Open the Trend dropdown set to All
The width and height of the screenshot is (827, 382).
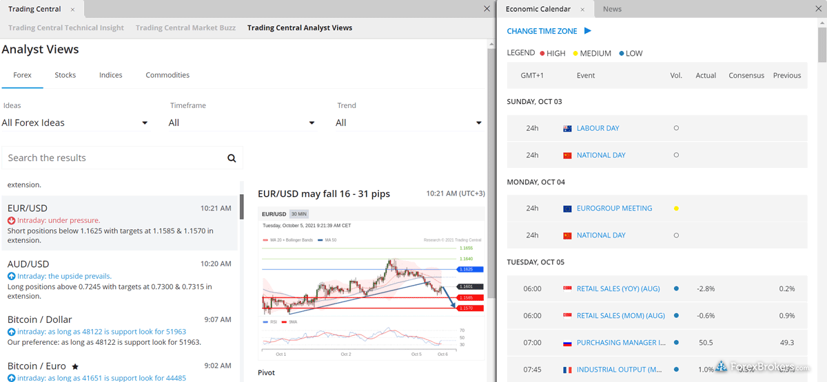(409, 123)
